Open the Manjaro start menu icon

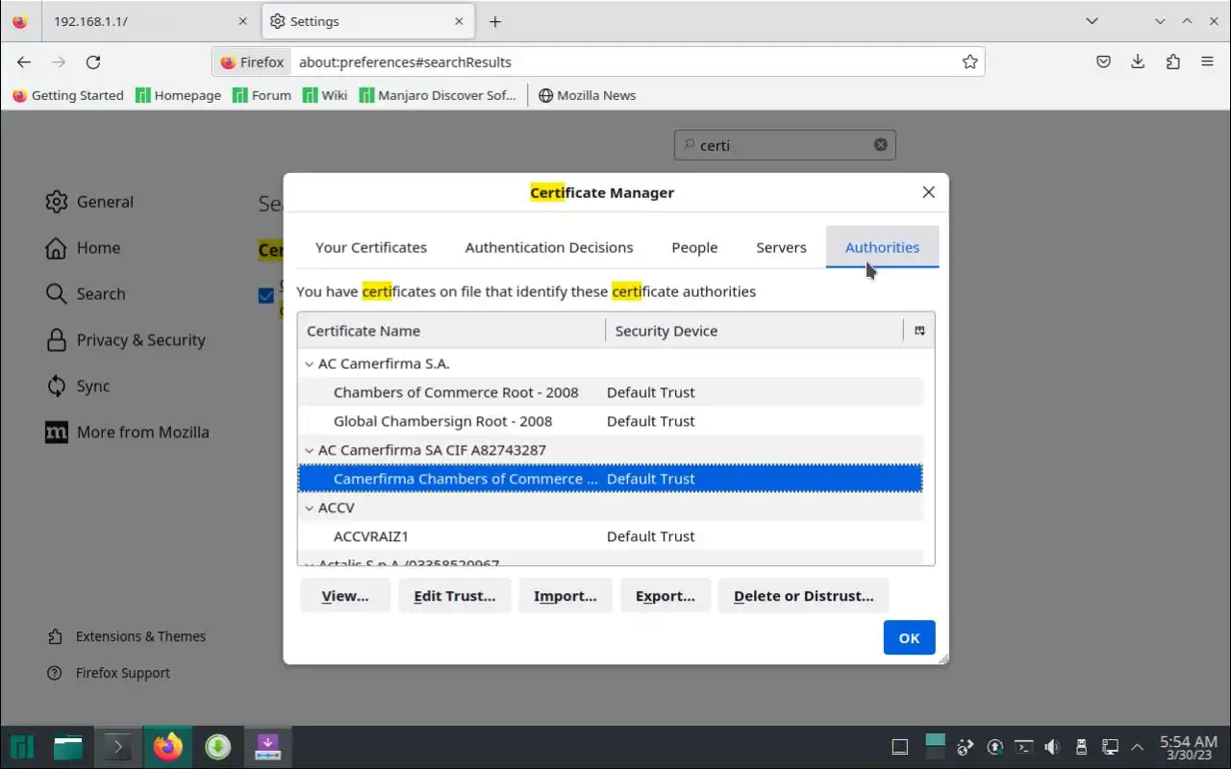pos(22,747)
